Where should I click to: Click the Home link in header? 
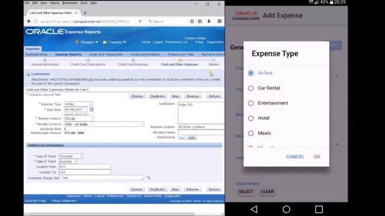pos(146,42)
